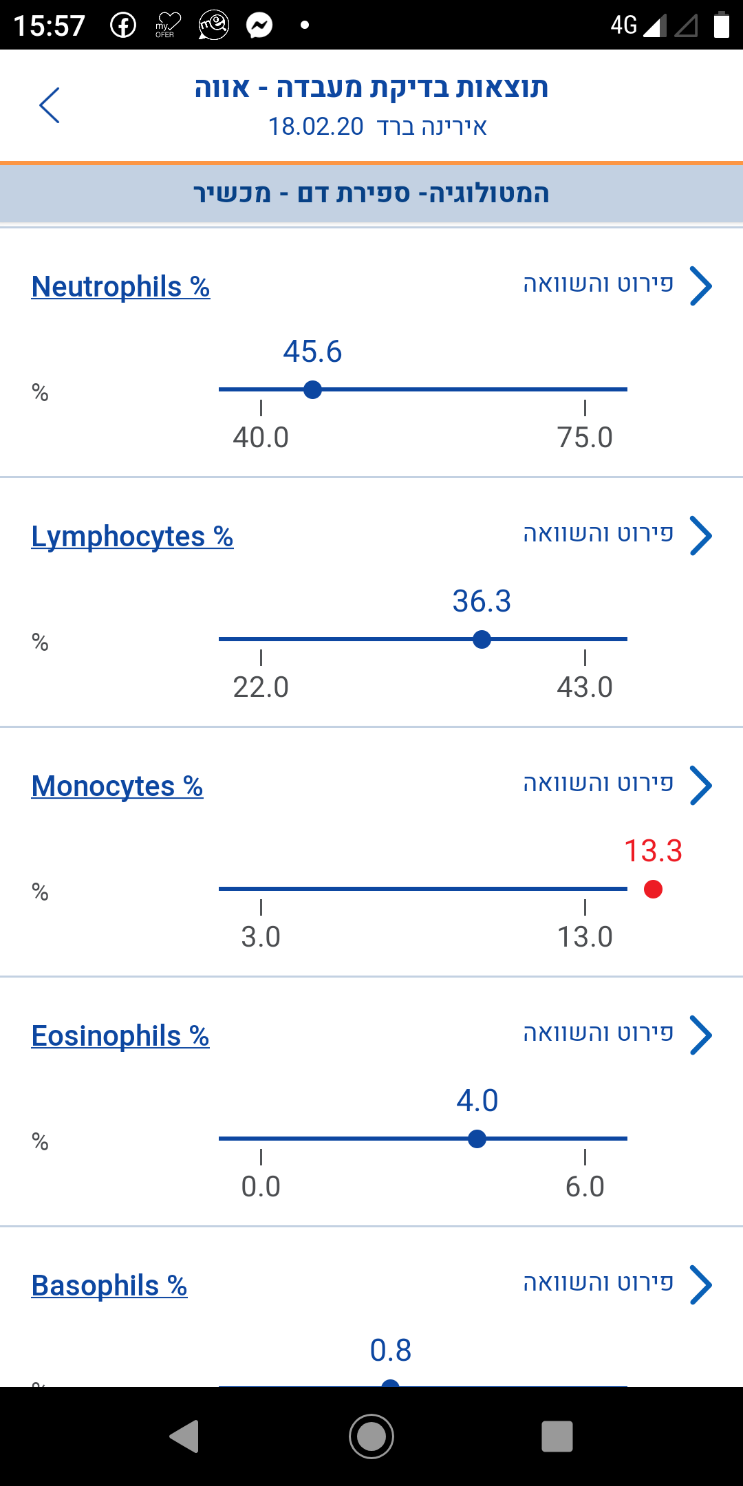Image resolution: width=743 pixels, height=1486 pixels.
Task: Open the Monocytes % link
Action: (x=117, y=786)
